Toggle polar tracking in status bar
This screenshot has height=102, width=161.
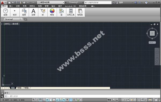coord(47,100)
